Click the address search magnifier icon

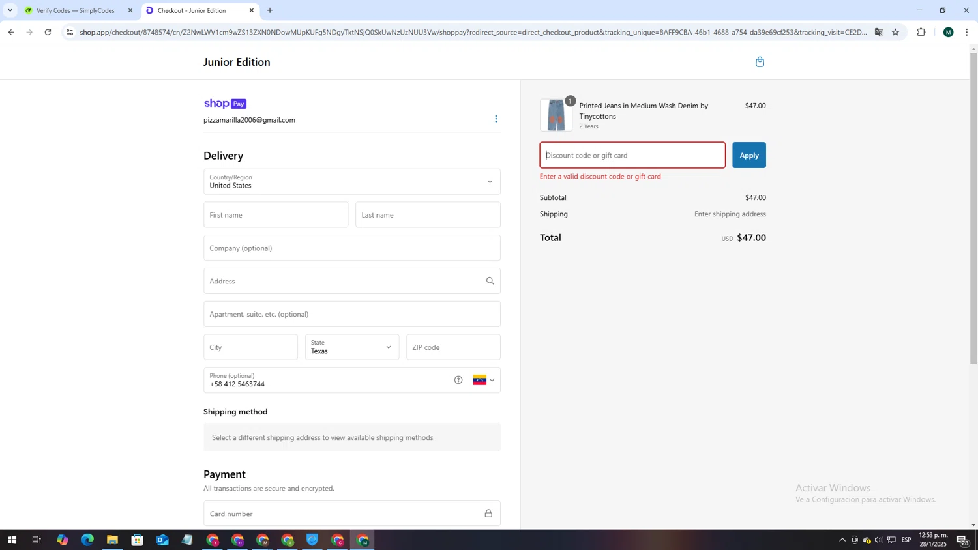click(490, 281)
